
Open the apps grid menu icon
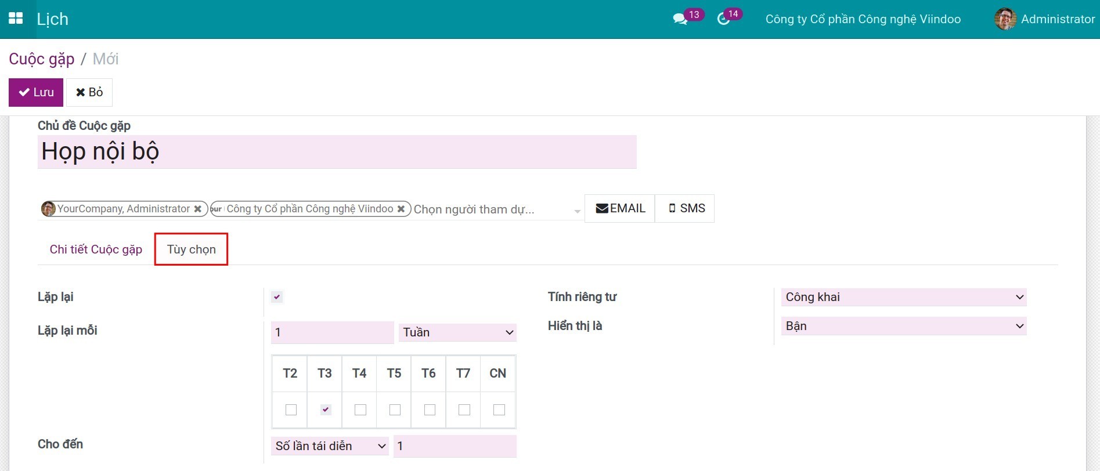click(16, 19)
